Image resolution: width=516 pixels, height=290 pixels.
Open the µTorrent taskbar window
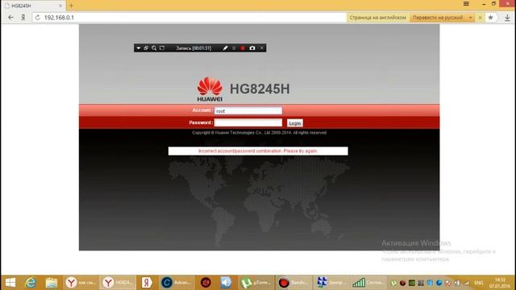pyautogui.click(x=256, y=283)
